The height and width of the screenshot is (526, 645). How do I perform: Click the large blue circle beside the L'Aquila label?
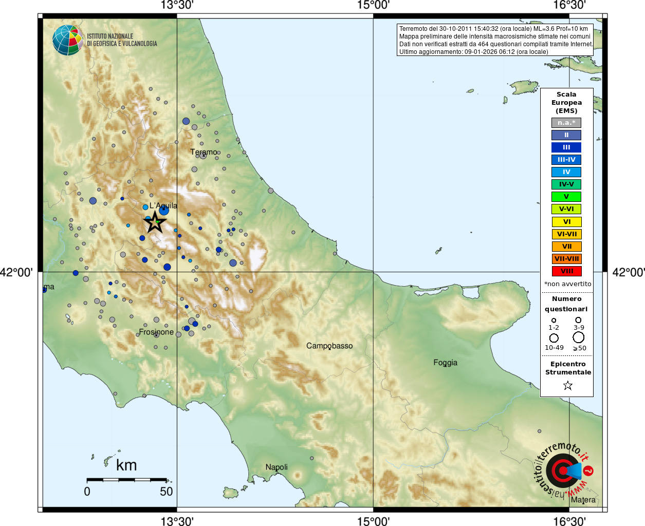164,210
